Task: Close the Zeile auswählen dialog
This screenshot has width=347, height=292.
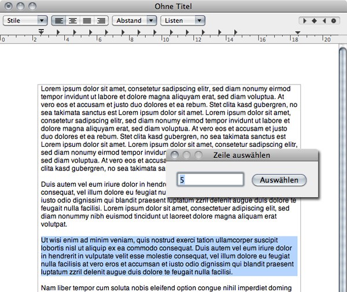Action: pyautogui.click(x=175, y=155)
